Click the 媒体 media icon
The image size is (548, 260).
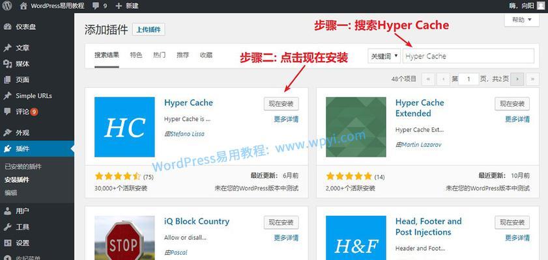click(x=7, y=64)
